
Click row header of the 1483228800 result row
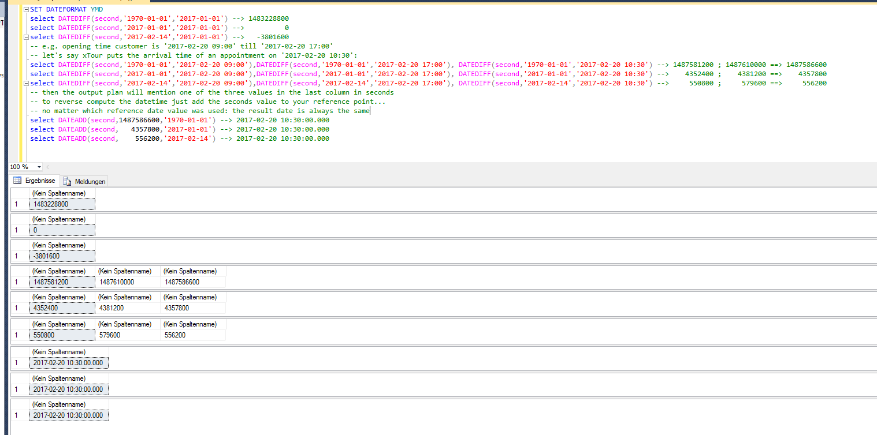pyautogui.click(x=17, y=204)
